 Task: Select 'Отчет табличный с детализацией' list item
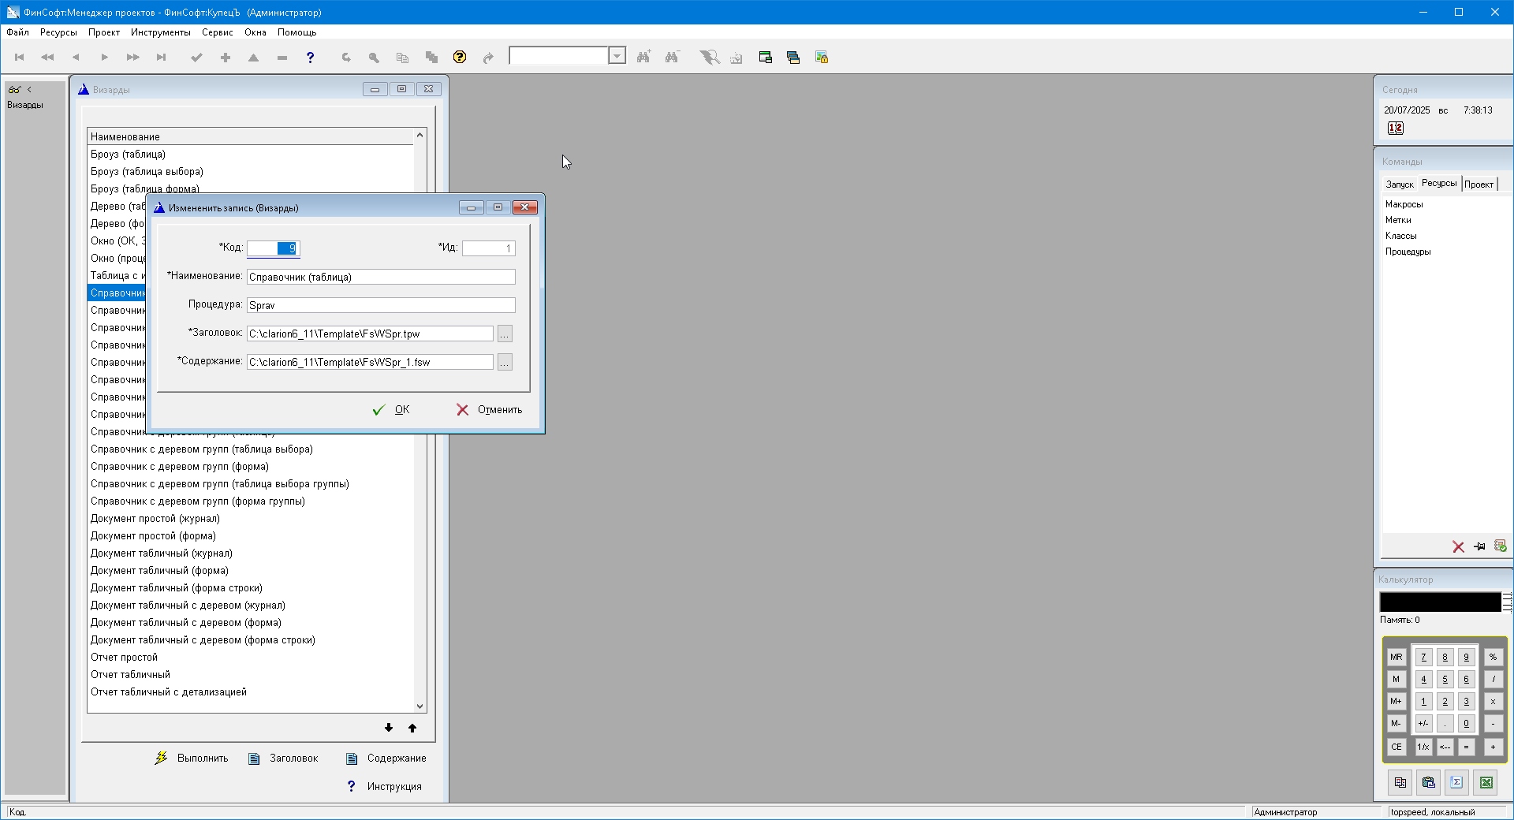(x=169, y=692)
